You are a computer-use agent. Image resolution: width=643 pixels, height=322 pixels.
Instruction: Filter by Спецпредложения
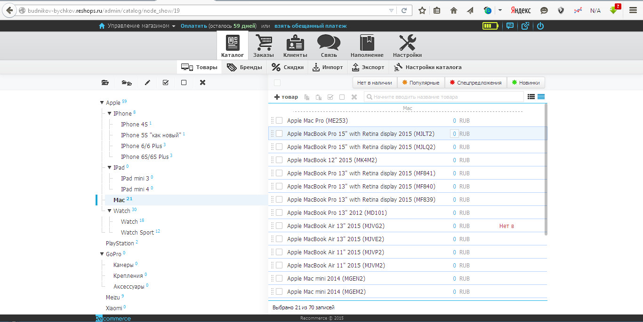(475, 83)
